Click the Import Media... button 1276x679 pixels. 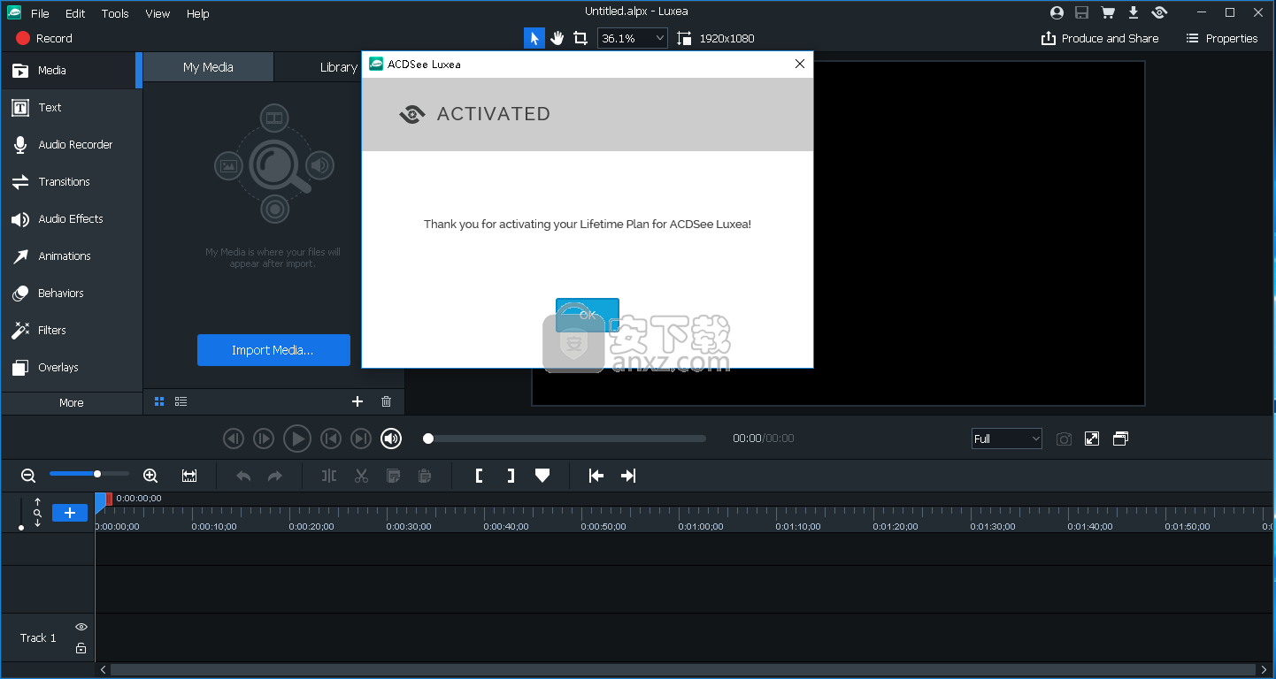273,350
